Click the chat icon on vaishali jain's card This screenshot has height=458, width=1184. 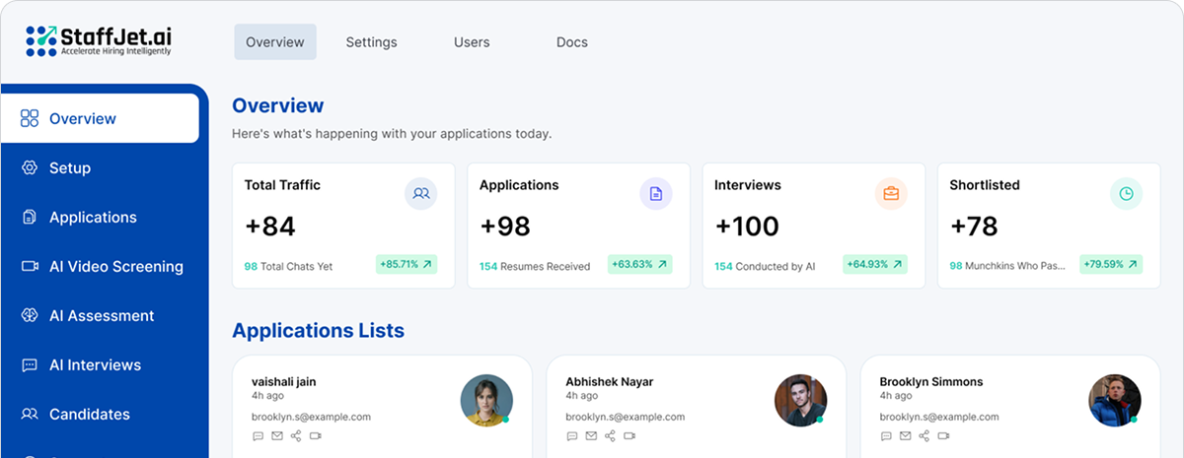[259, 436]
